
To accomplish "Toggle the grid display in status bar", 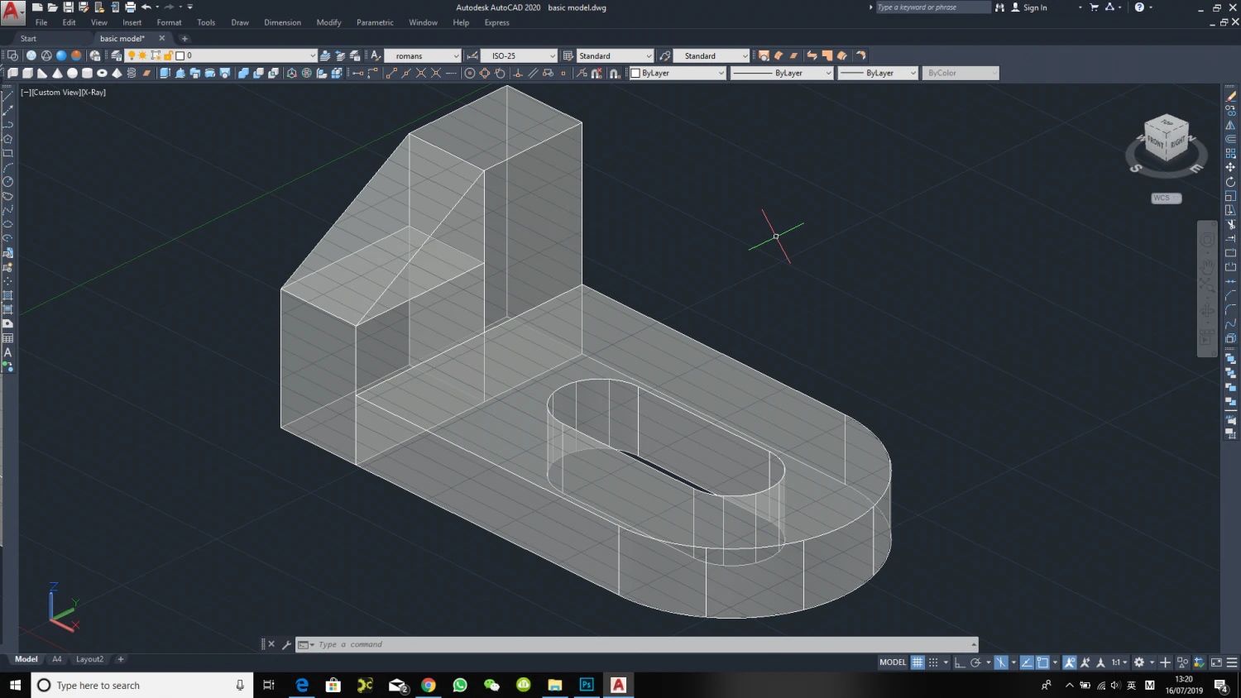I will pos(918,662).
